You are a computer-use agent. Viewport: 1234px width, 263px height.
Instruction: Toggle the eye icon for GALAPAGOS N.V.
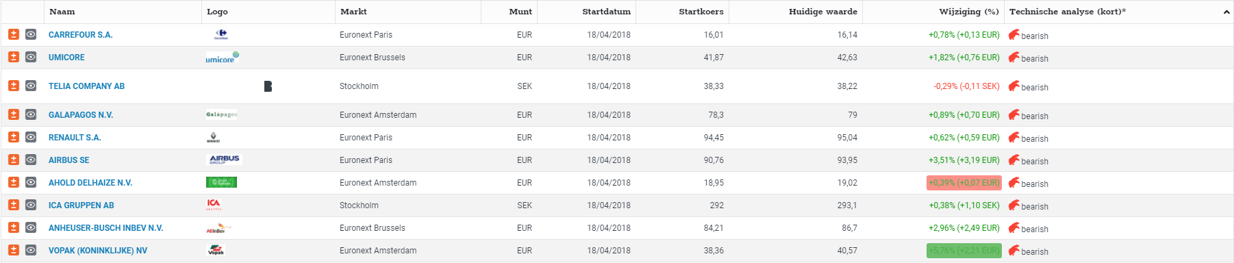31,114
